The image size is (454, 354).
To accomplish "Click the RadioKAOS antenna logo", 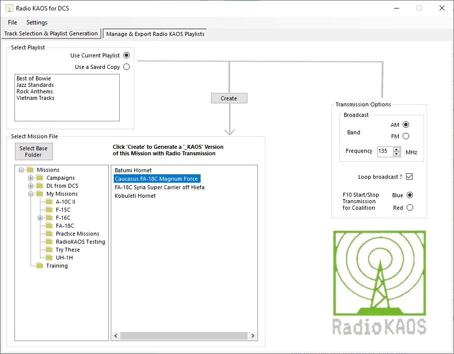I will tap(380, 282).
